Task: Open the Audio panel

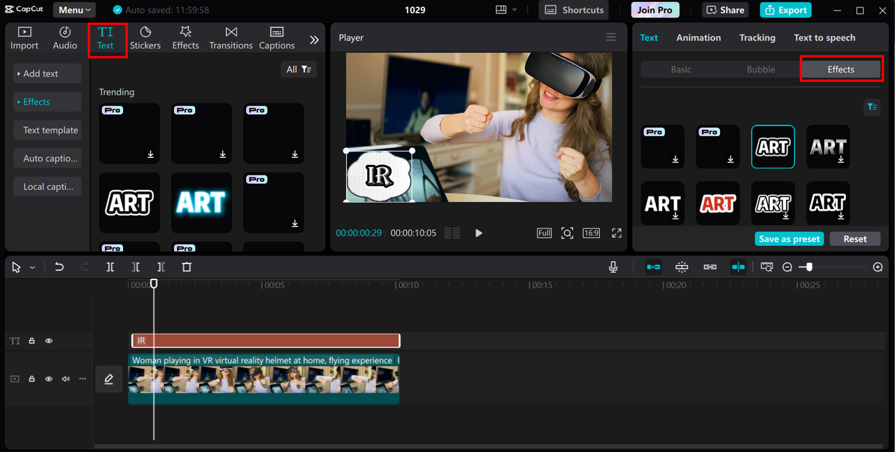Action: click(65, 38)
